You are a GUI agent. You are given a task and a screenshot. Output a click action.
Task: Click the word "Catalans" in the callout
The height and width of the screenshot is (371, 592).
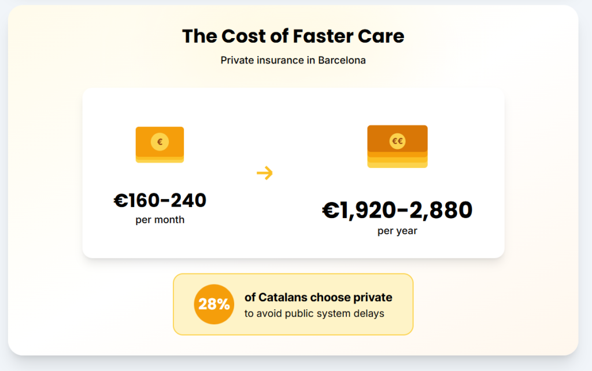(283, 298)
